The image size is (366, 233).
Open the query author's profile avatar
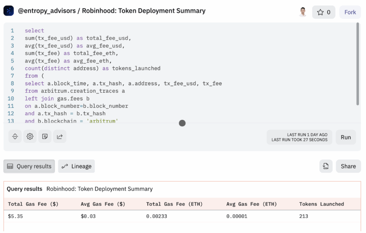click(303, 12)
